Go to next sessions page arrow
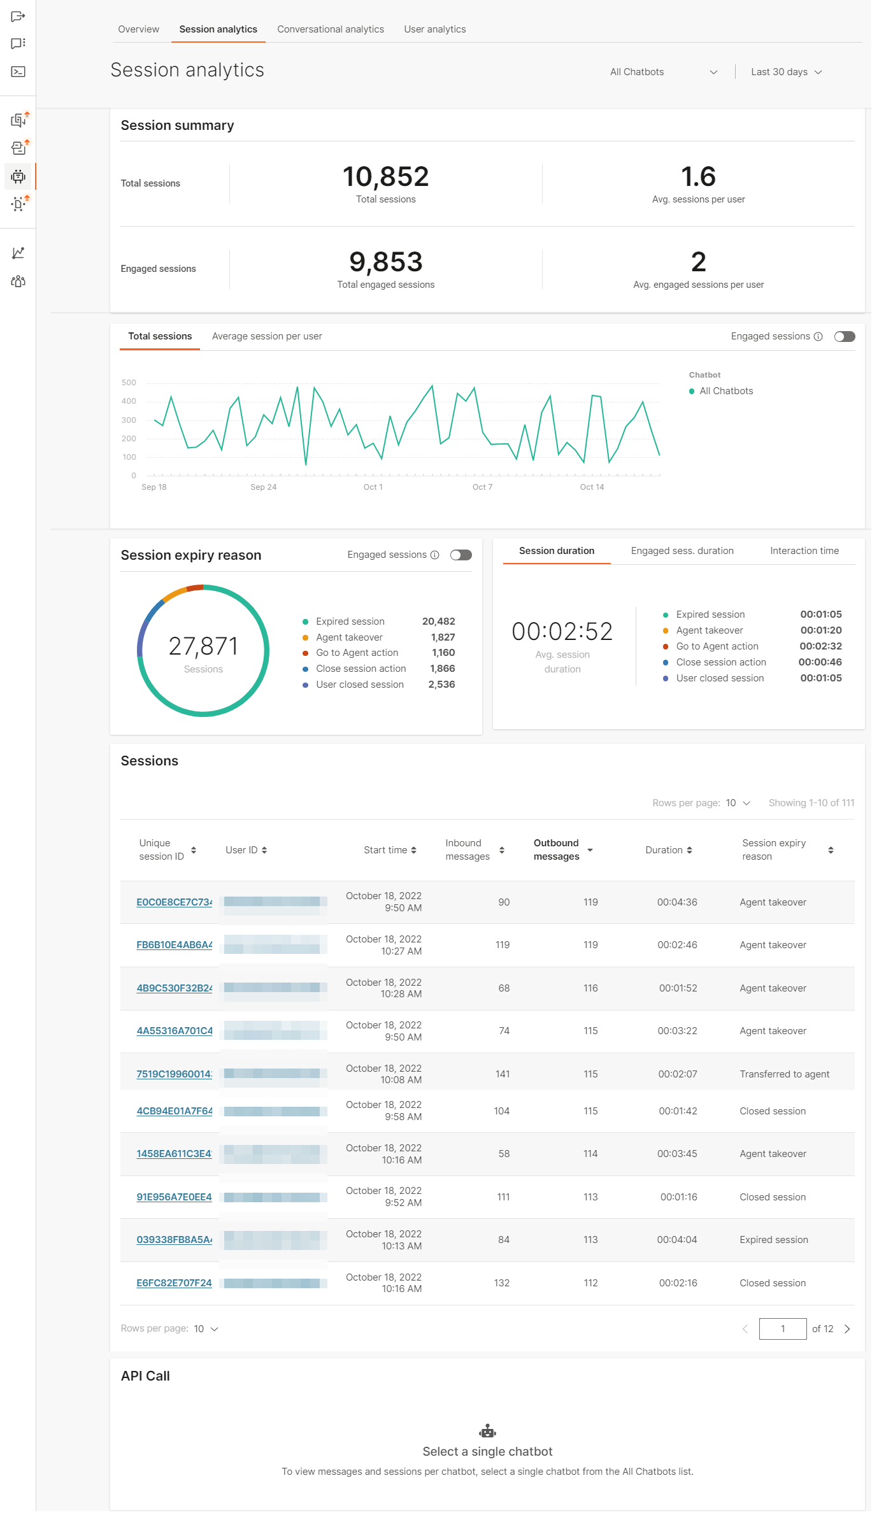The height and width of the screenshot is (1513, 886). click(x=847, y=1329)
